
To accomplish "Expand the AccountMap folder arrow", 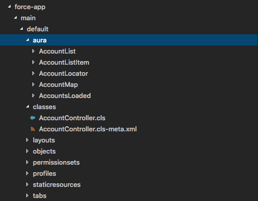I will pos(33,84).
